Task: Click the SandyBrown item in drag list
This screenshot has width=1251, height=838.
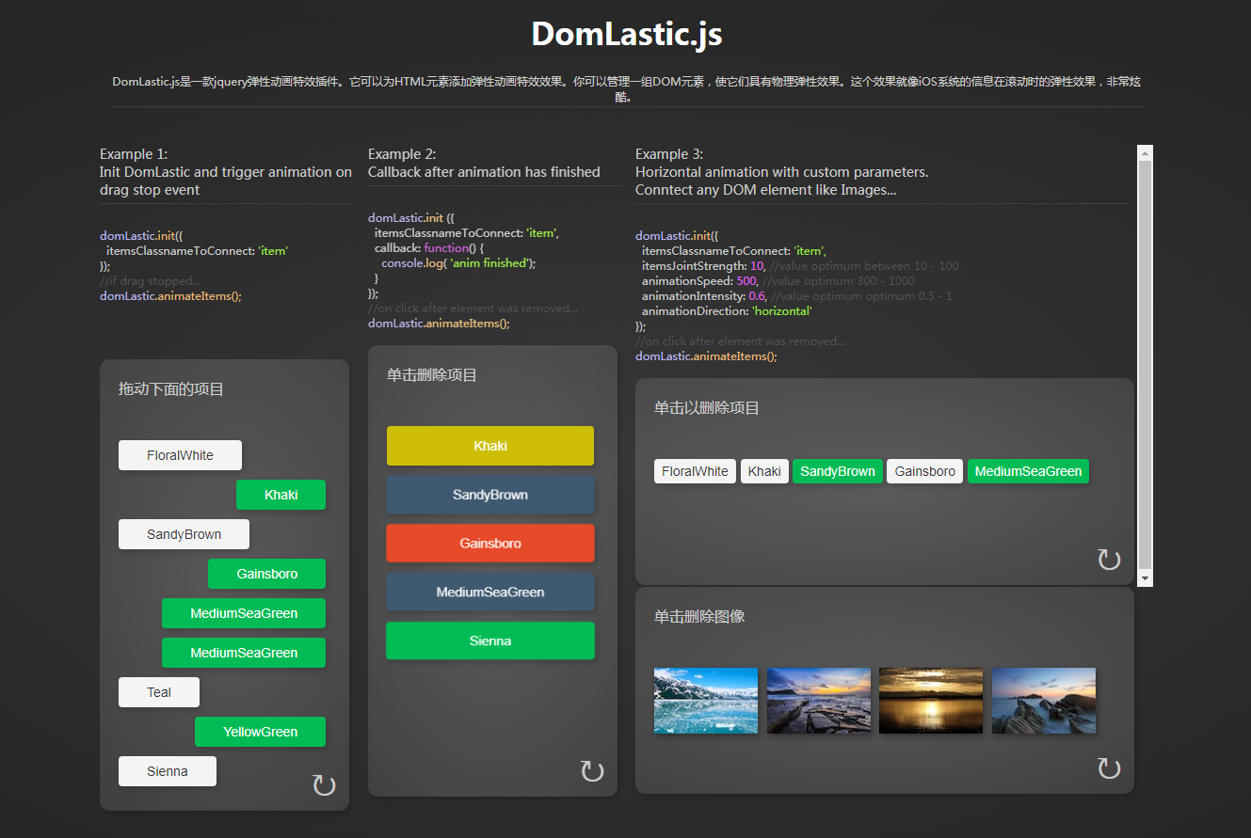Action: coord(184,534)
